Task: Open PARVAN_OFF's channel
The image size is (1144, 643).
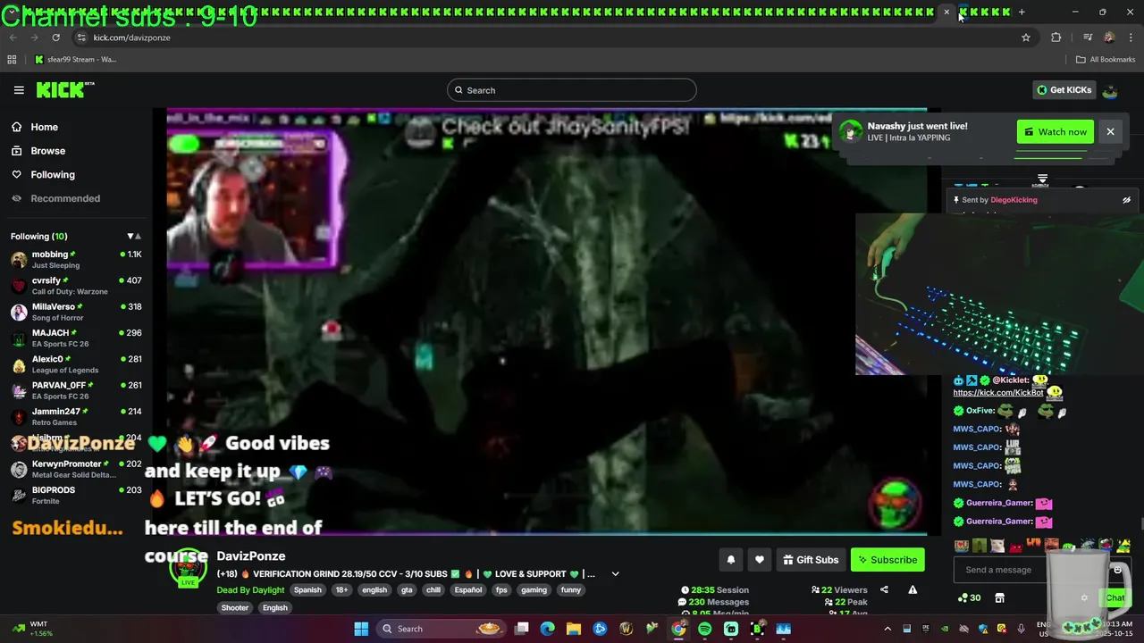Action: pos(76,390)
